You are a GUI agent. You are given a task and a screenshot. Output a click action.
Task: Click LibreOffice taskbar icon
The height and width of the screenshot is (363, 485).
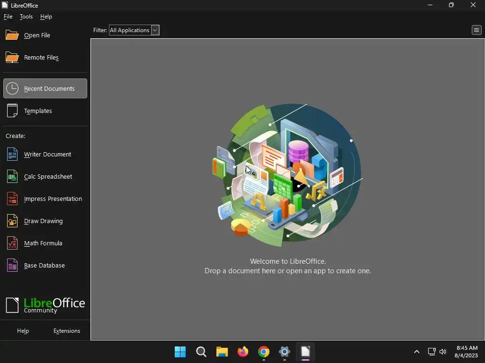(305, 352)
